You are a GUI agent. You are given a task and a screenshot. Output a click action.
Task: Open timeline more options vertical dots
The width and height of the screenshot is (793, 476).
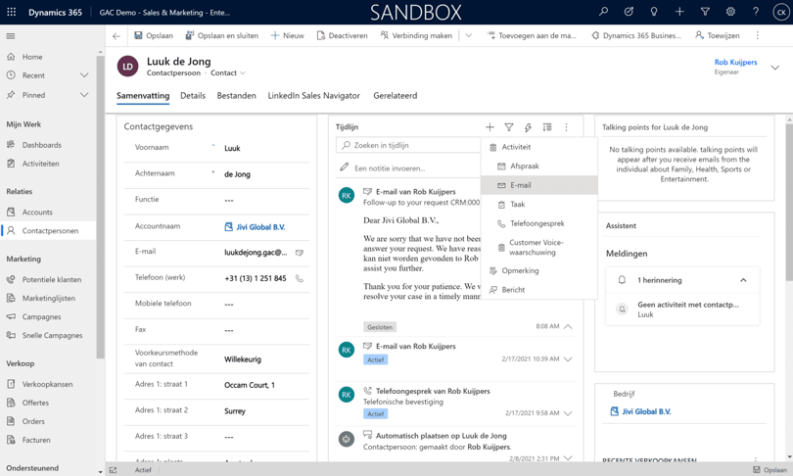coord(567,127)
